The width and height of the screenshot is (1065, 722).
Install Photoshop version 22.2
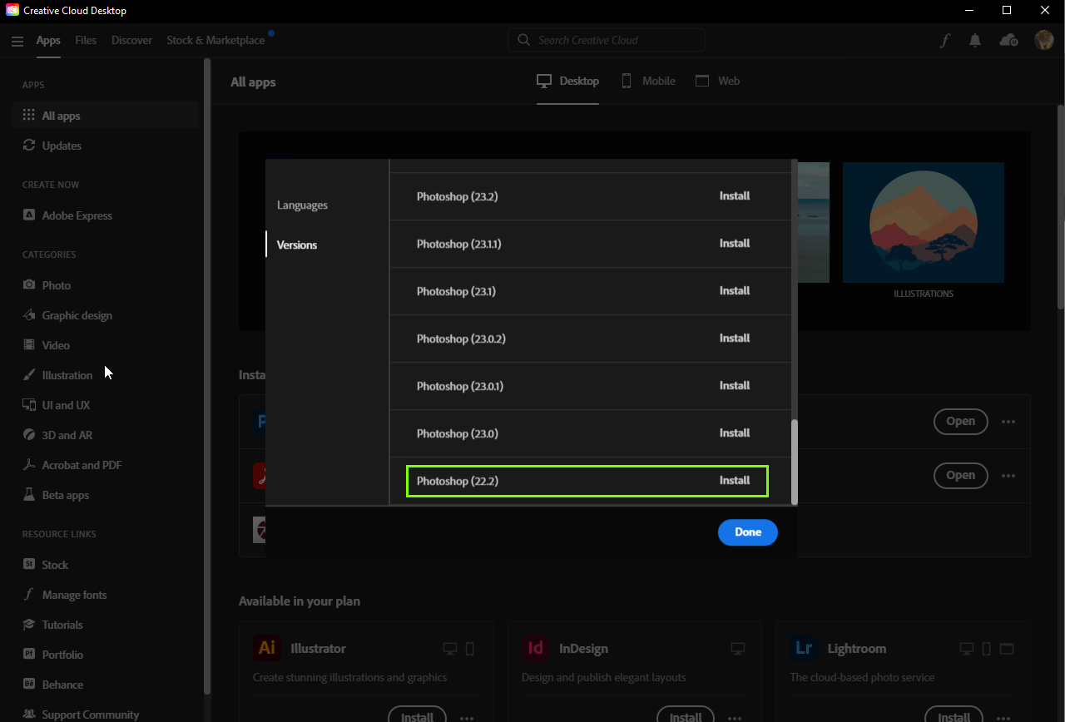point(735,480)
